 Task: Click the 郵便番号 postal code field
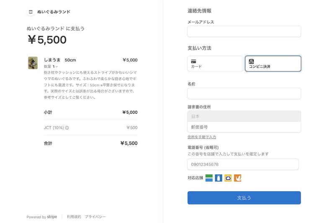(244, 127)
